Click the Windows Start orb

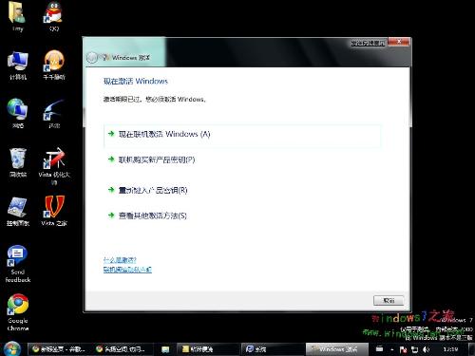pos(12,348)
